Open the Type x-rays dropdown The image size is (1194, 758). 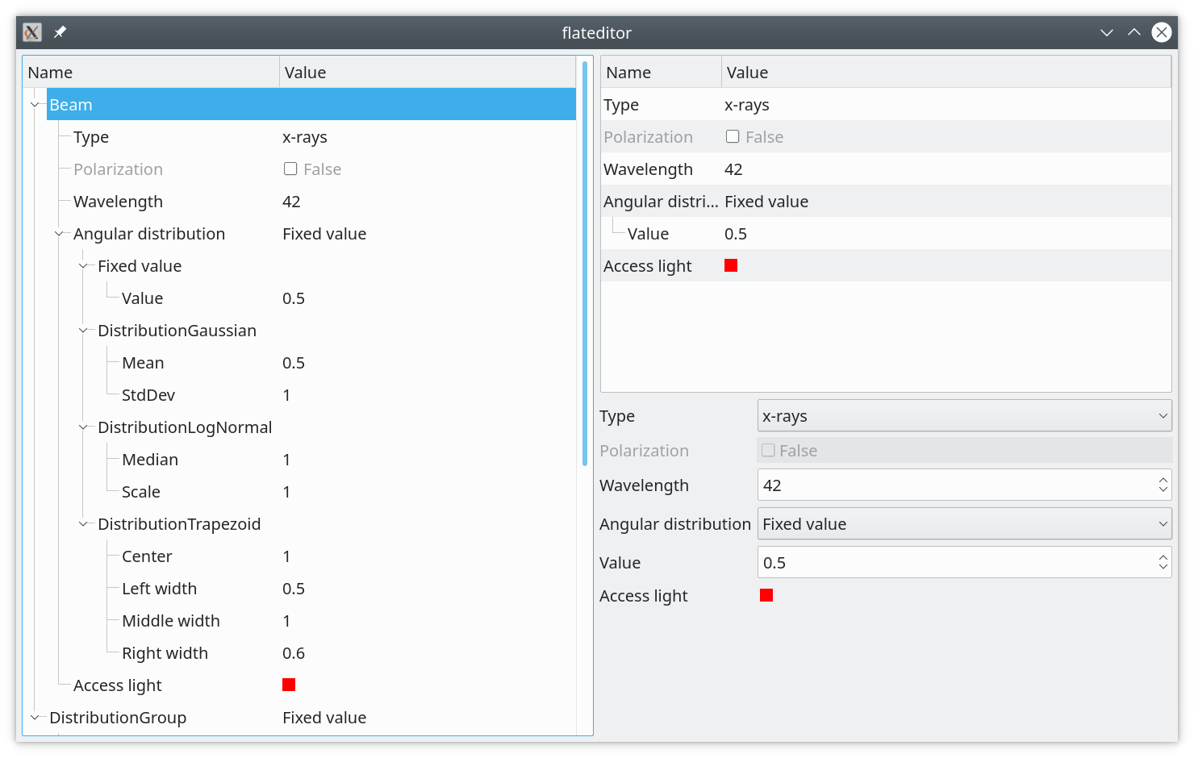964,416
